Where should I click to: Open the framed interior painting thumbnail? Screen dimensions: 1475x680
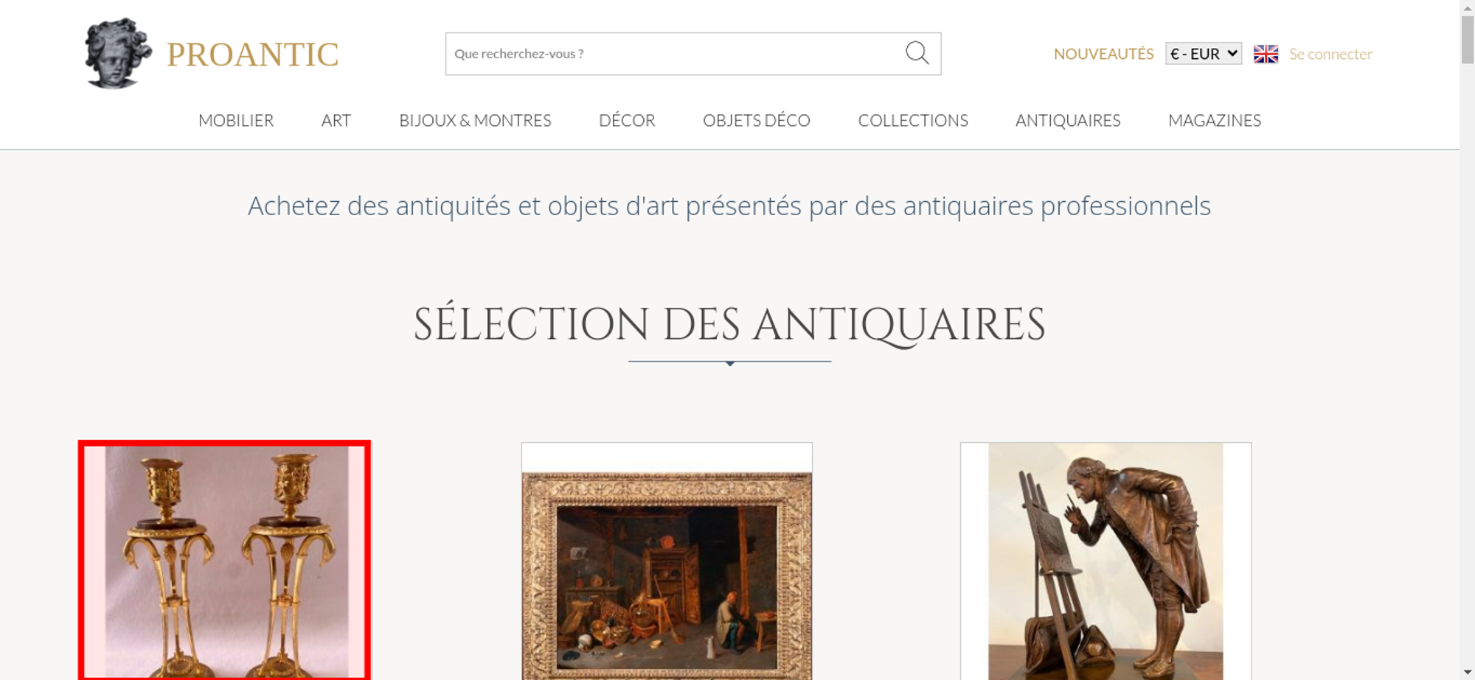(x=667, y=561)
